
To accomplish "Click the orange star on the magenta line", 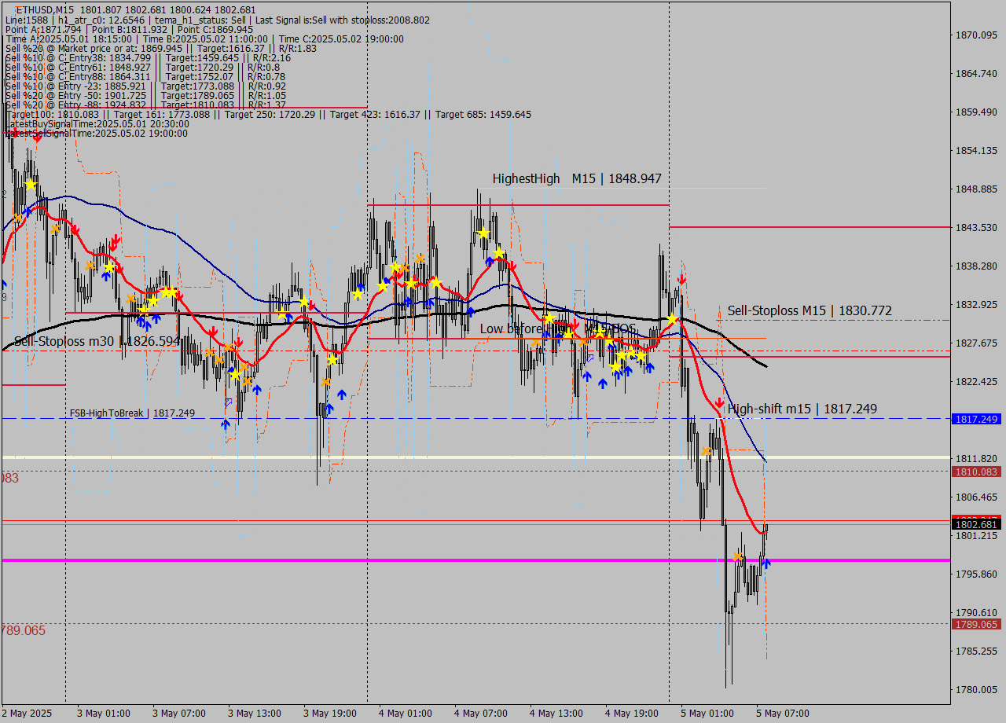I will coord(738,556).
